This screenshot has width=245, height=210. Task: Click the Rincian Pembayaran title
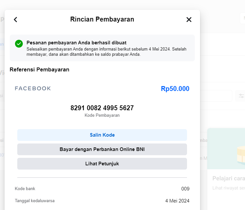(x=102, y=19)
